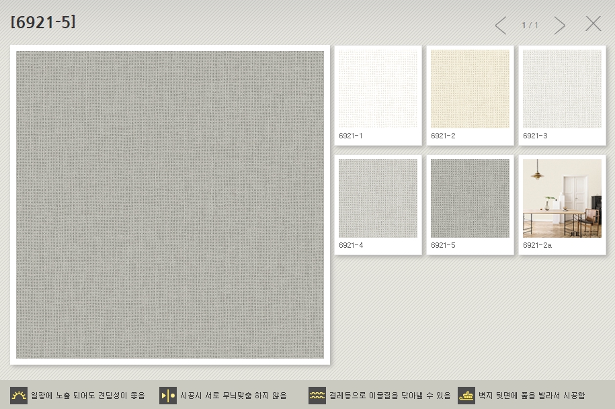This screenshot has height=409, width=615.
Task: Click the '일광에 노출 되어도 견딤성이 좋음' text
Action: point(88,396)
